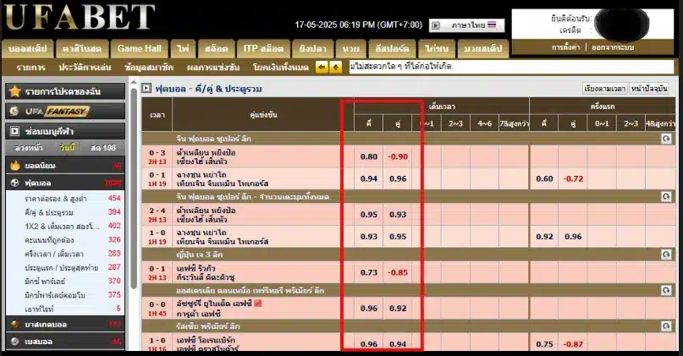Open the UFA Fantasy banner
683x356 pixels.
pos(65,111)
